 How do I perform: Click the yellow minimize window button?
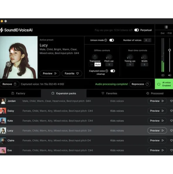(2, 21)
